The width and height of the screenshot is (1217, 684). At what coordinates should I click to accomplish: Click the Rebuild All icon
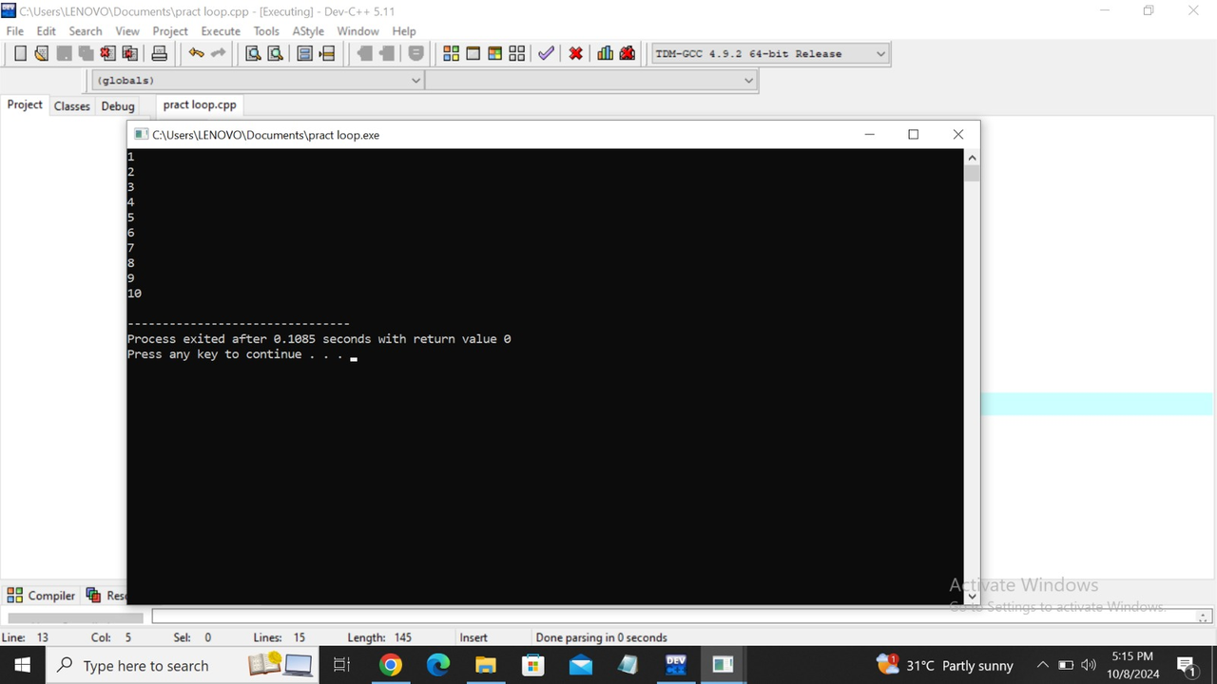coord(516,53)
